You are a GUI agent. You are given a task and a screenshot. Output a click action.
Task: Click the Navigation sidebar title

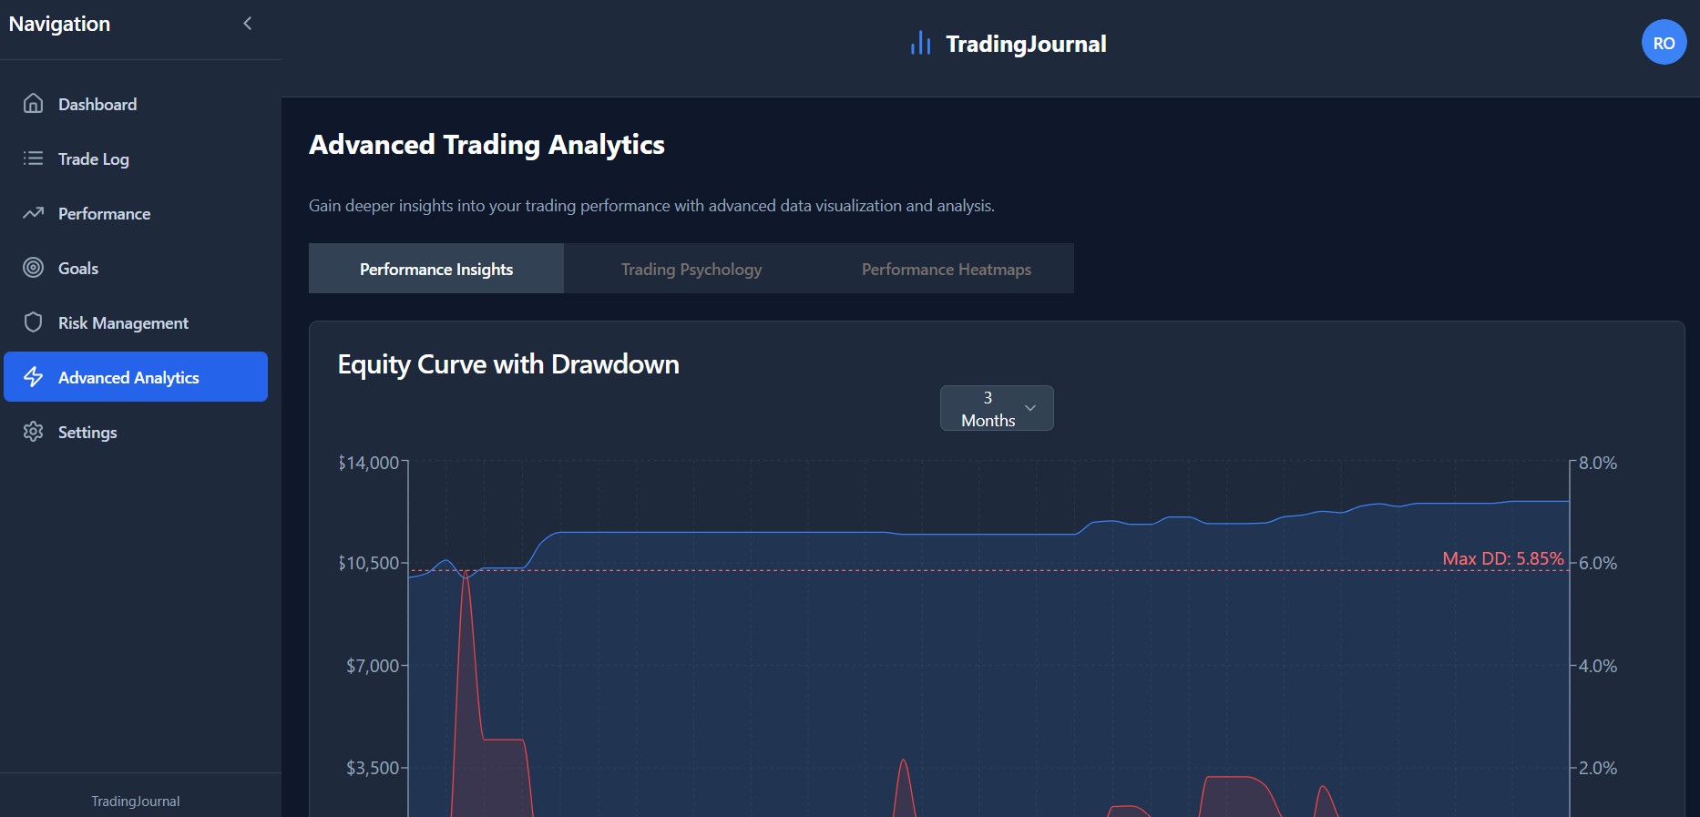(x=59, y=24)
